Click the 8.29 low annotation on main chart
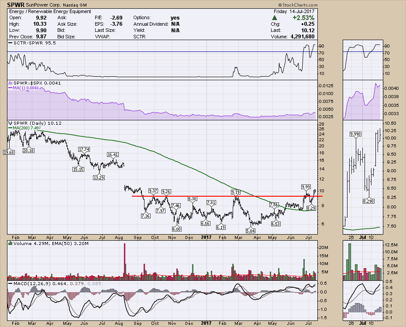Screen dimensions: 406x327 tap(311, 208)
